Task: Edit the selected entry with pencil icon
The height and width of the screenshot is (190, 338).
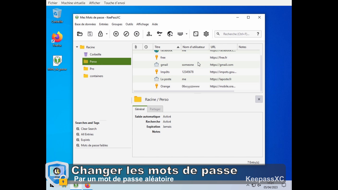Action: pos(126,34)
